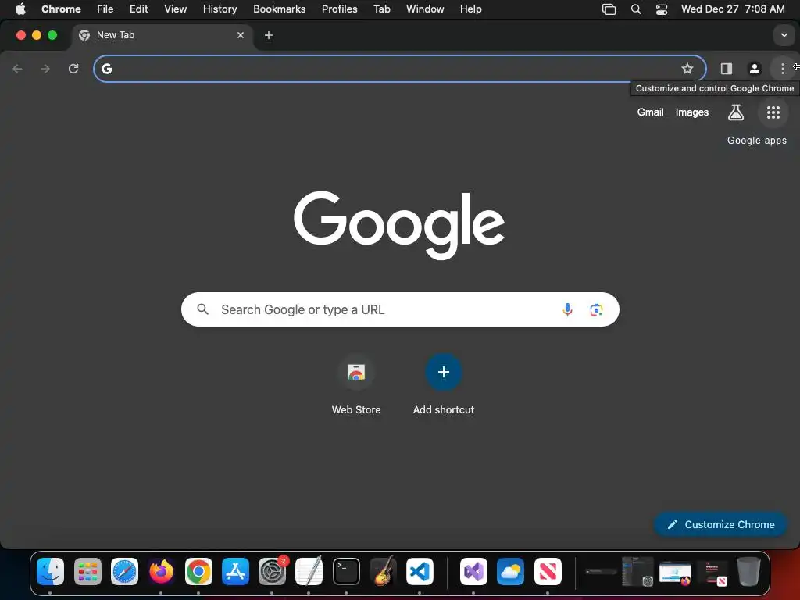Open Visual Studio (purple) from the dock
Viewport: 800px width, 600px height.
click(473, 571)
